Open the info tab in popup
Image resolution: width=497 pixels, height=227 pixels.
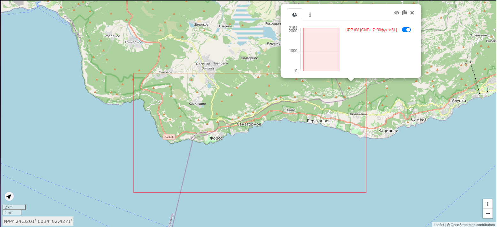(x=310, y=15)
